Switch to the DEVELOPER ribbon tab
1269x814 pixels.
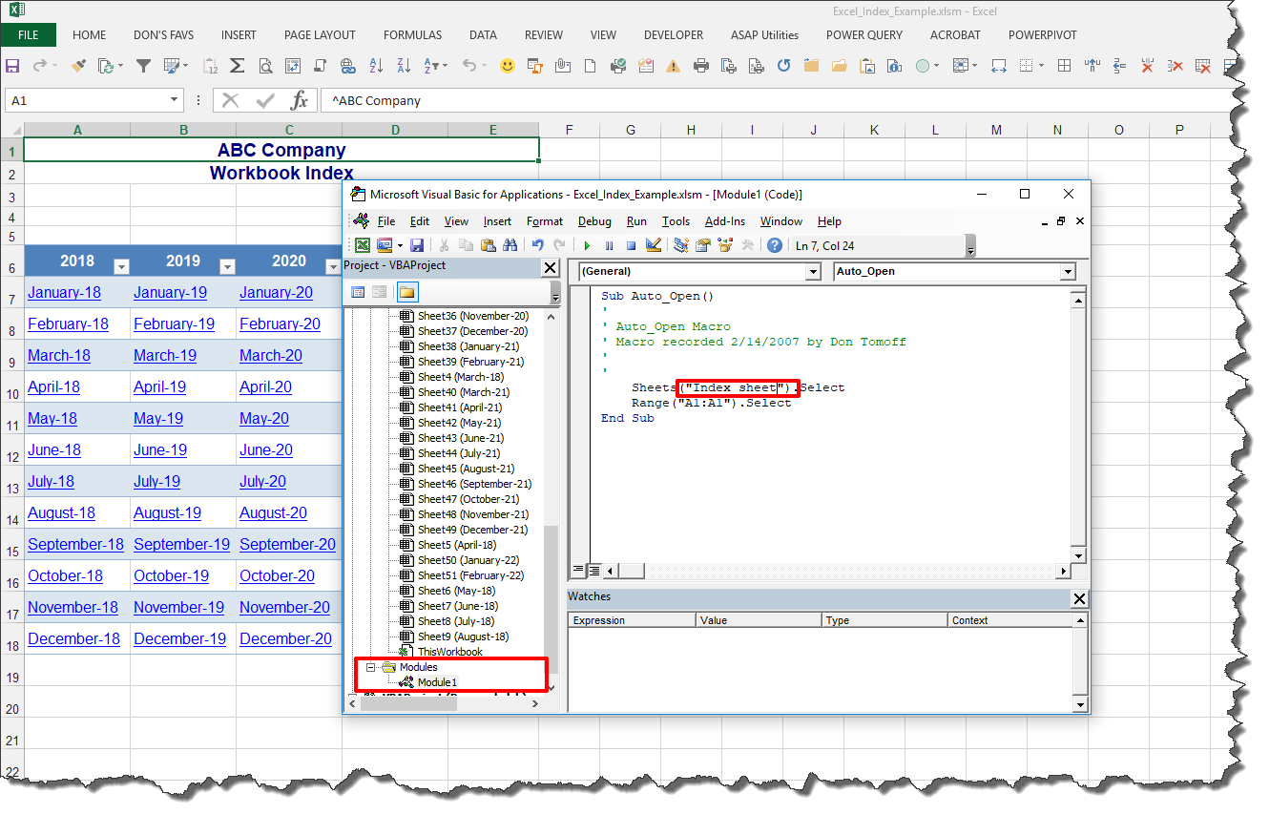[x=674, y=35]
